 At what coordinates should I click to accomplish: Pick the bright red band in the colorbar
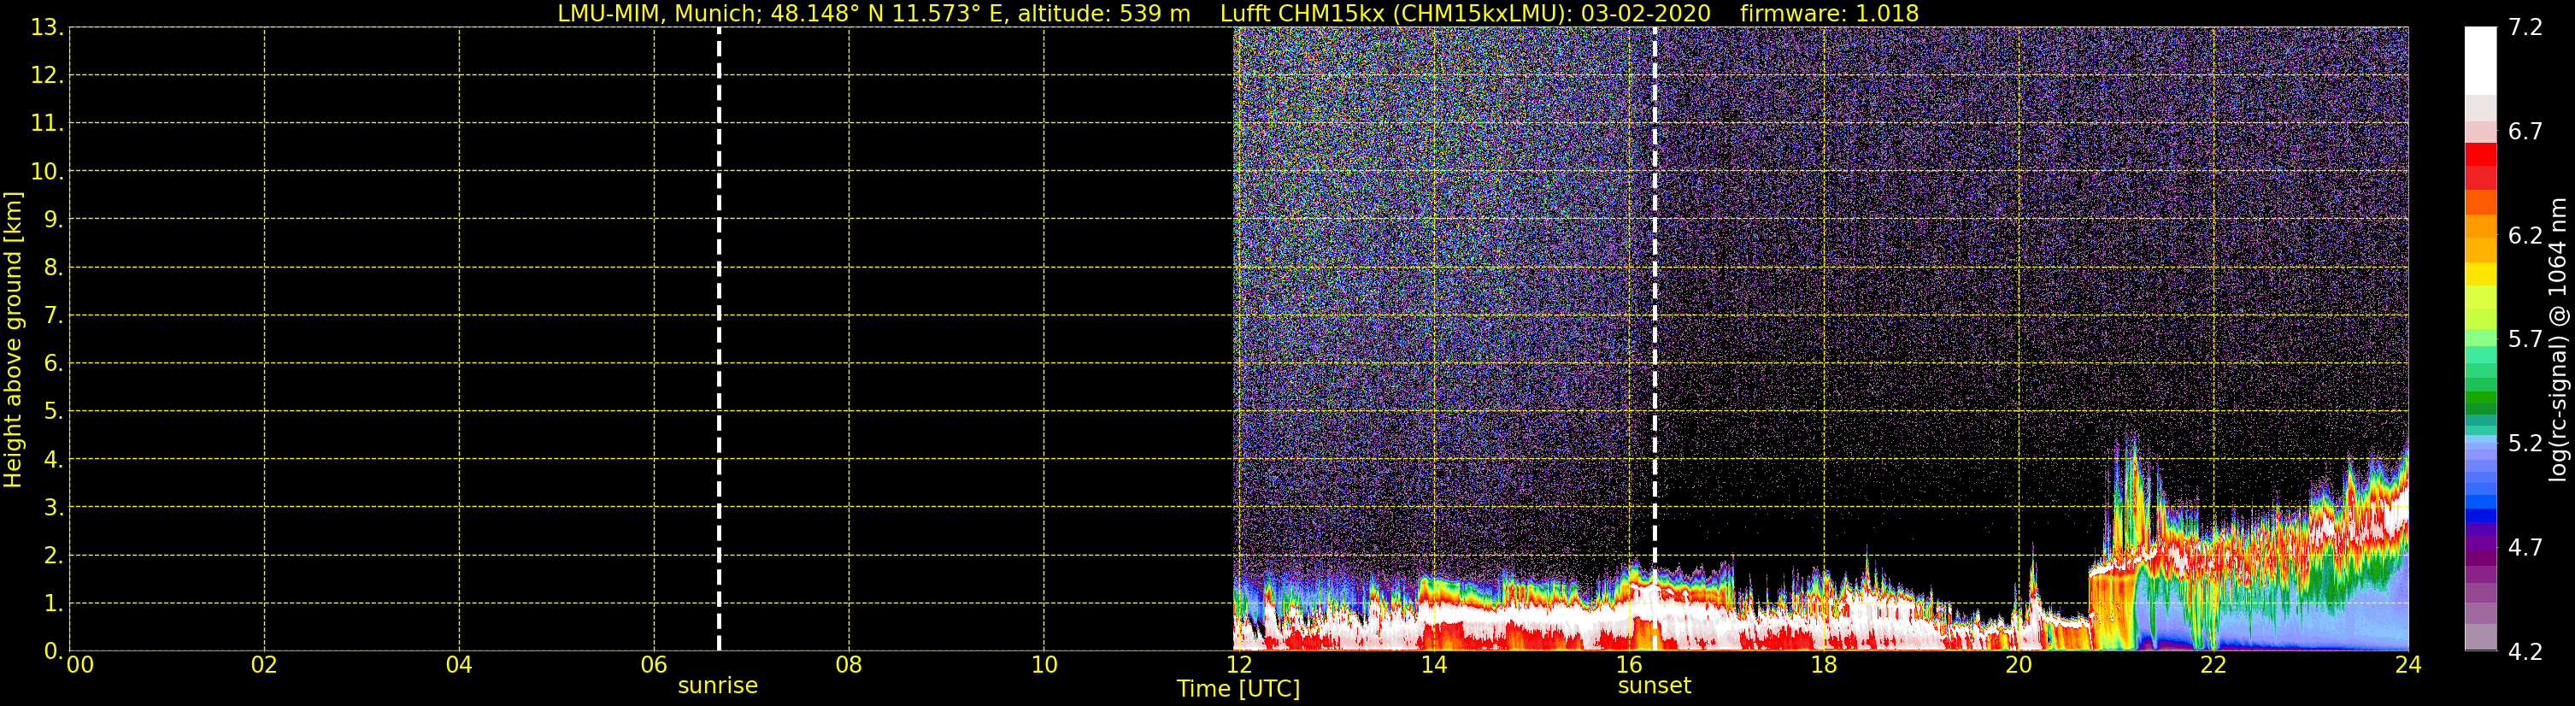coord(2480,155)
